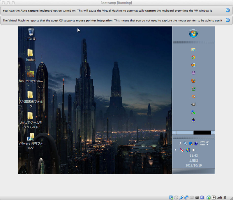
Task: Click the guest volume speaker icon
Action: tap(194, 150)
